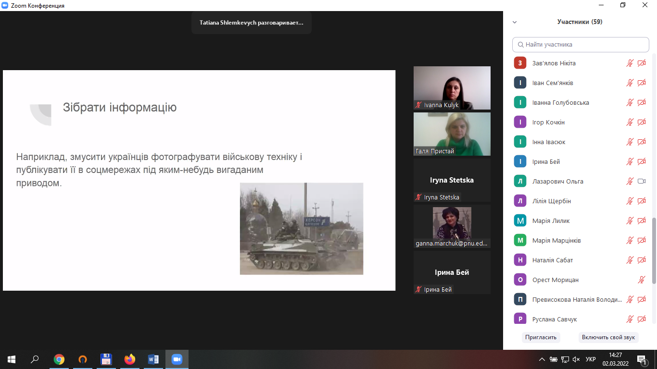This screenshot has width=657, height=369.
Task: Click the muted microphone icon for Марія Лилик
Action: (630, 221)
